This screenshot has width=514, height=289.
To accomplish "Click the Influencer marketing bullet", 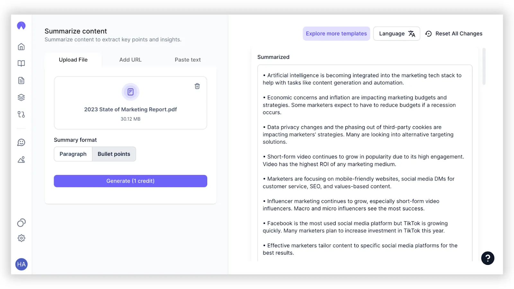I will [x=351, y=205].
